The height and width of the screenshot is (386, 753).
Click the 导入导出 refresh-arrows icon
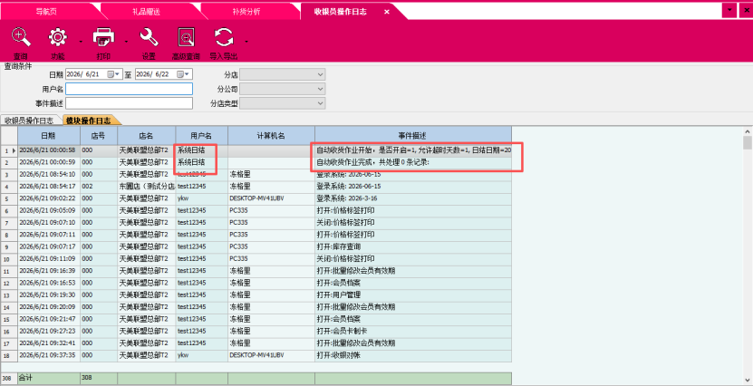(223, 37)
